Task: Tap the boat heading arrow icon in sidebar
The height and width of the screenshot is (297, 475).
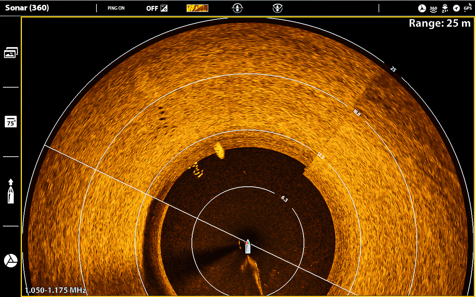Action: pos(11,191)
